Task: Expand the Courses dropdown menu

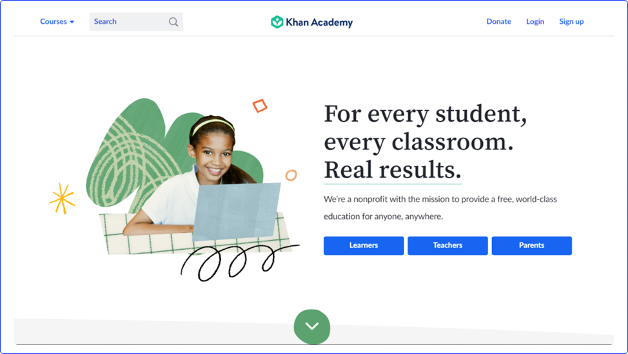Action: tap(57, 22)
